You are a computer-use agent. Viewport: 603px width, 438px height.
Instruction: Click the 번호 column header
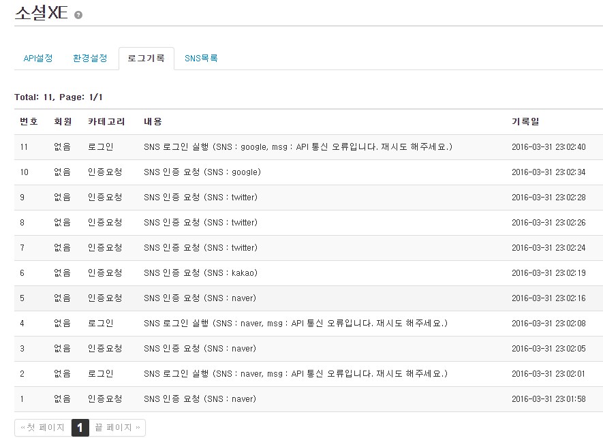coord(29,122)
